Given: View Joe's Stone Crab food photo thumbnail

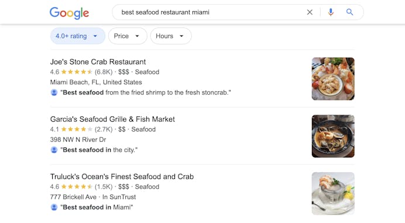Looking at the screenshot, I should coord(333,79).
